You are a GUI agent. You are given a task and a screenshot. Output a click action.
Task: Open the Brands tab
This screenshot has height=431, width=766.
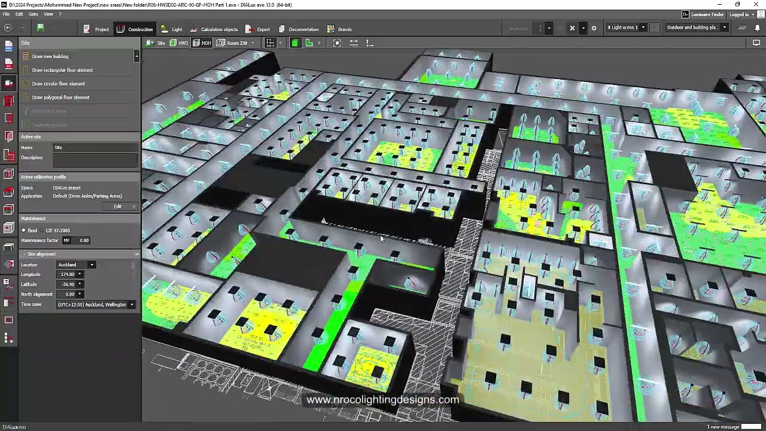339,29
